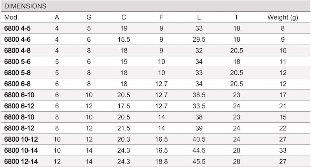Screen dimensions: 311x167
Task: Click the 18.8 value in column F
Action: coord(161,161)
